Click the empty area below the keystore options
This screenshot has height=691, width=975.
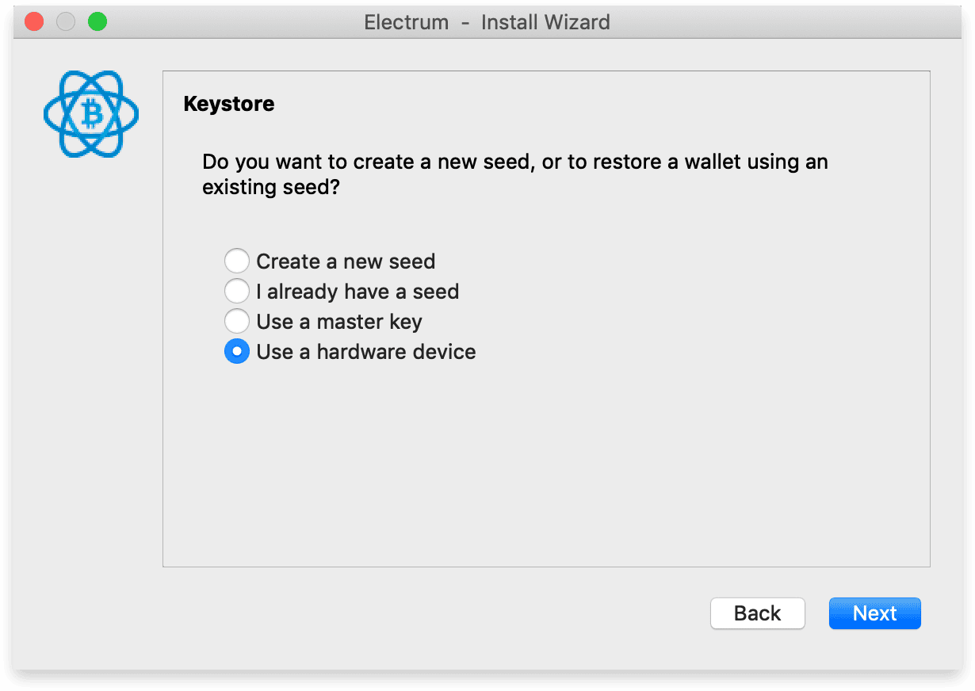click(x=546, y=464)
